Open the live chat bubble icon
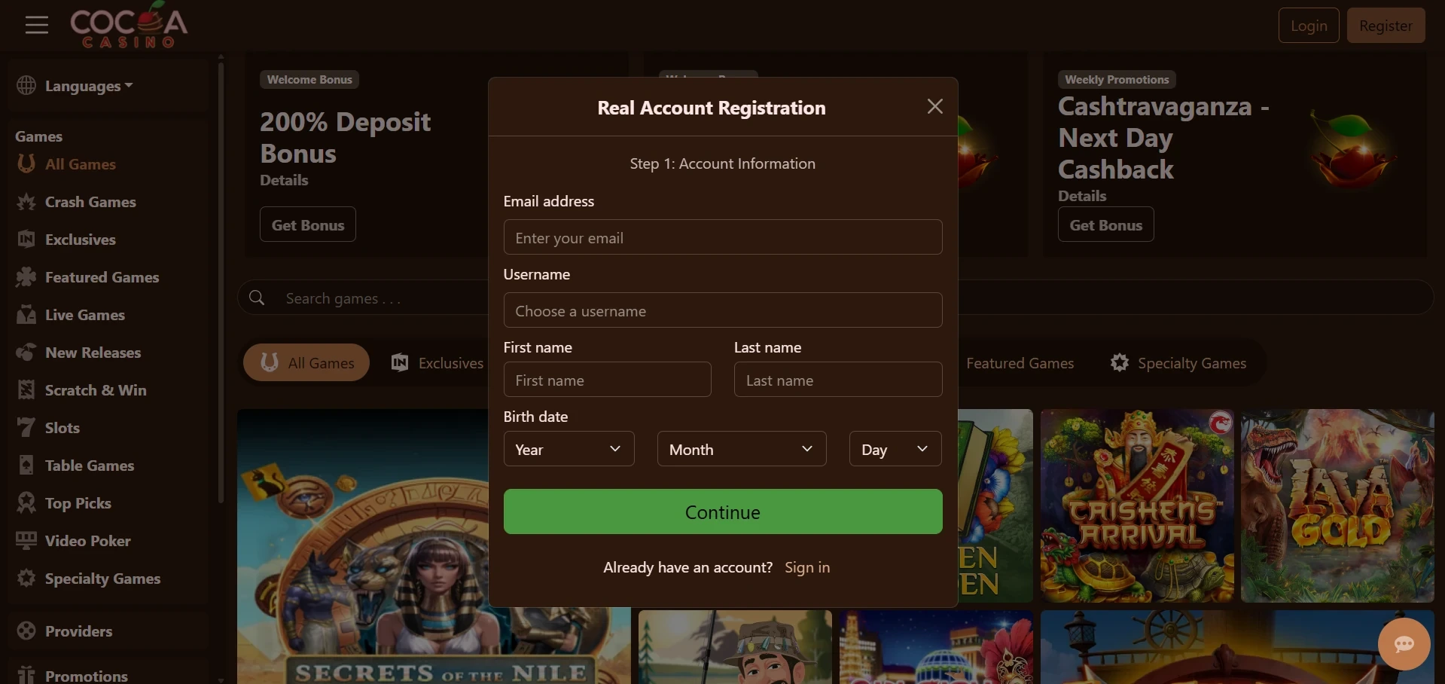The height and width of the screenshot is (684, 1445). point(1404,644)
